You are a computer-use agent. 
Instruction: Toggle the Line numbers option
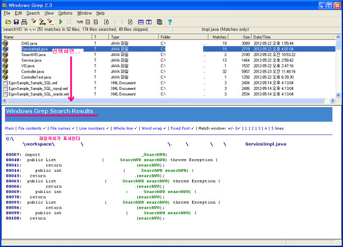92,128
